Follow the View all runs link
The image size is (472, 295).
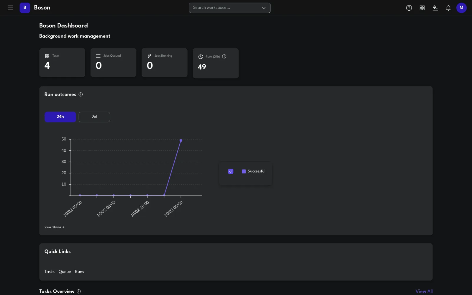click(54, 227)
